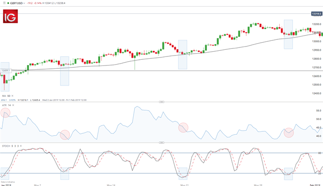Click the STOCH 5 3 3 indicator label

[x=10, y=146]
